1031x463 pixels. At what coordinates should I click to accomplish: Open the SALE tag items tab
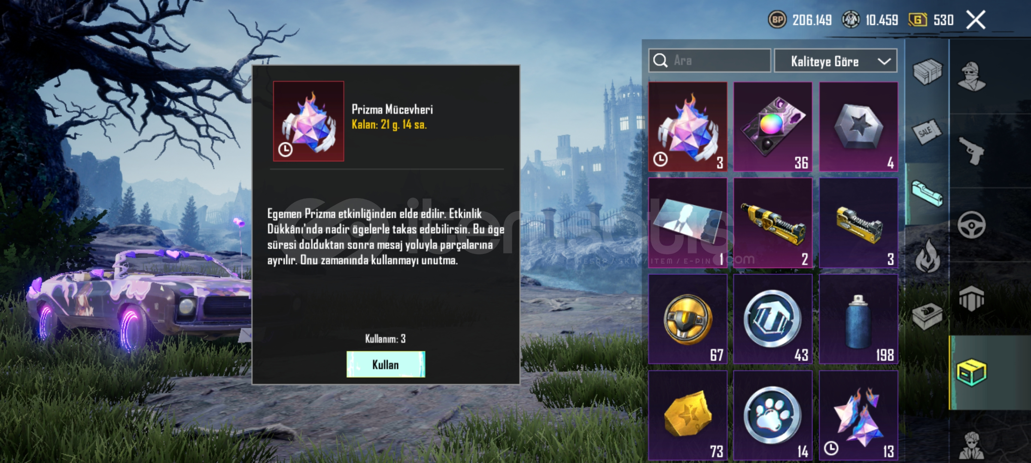click(x=927, y=132)
